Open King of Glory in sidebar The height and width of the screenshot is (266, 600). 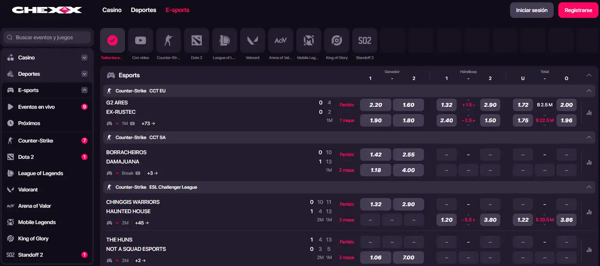[47, 238]
